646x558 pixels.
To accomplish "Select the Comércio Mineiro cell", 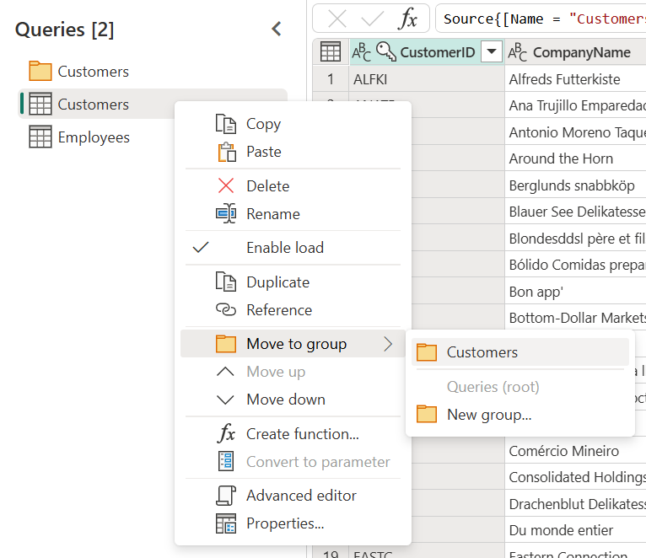I will pos(575,450).
